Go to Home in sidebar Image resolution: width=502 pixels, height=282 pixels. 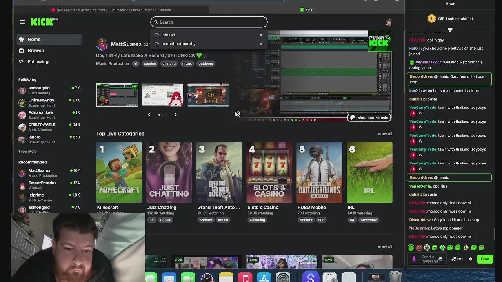pos(49,39)
